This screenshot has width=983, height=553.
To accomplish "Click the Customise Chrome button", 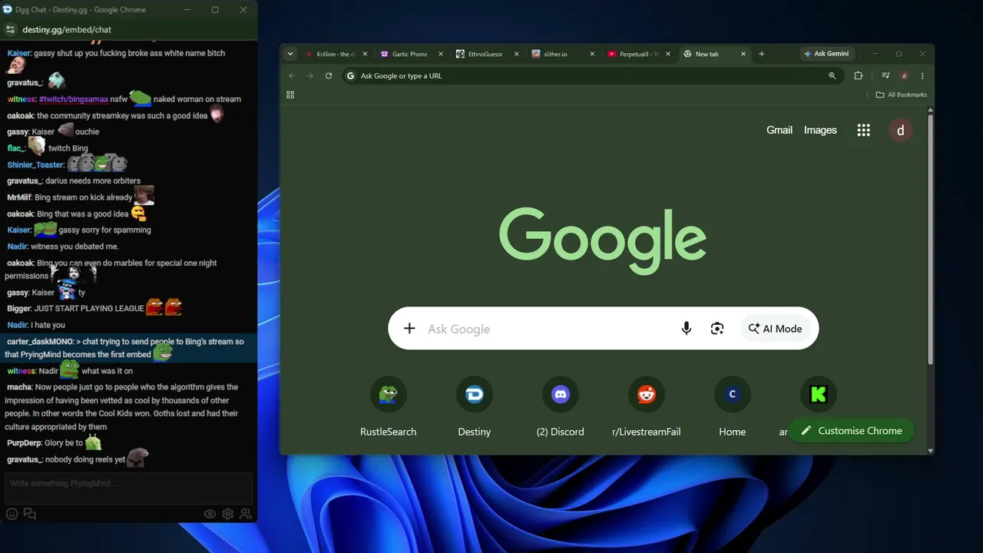I will click(x=851, y=431).
